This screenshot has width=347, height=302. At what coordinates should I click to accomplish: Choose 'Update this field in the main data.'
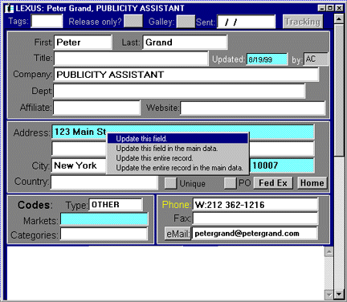tap(178, 149)
